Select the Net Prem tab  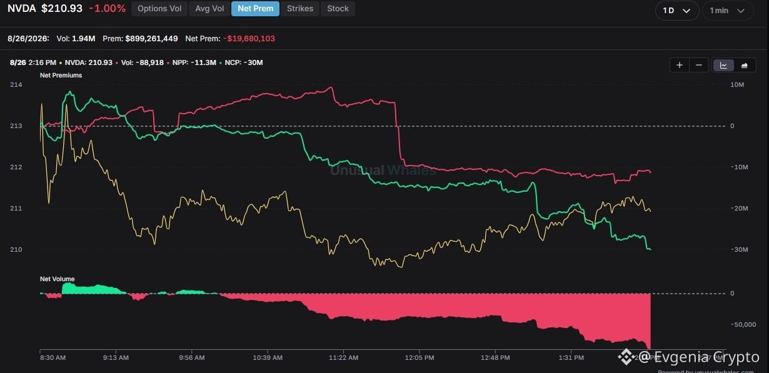click(x=255, y=9)
